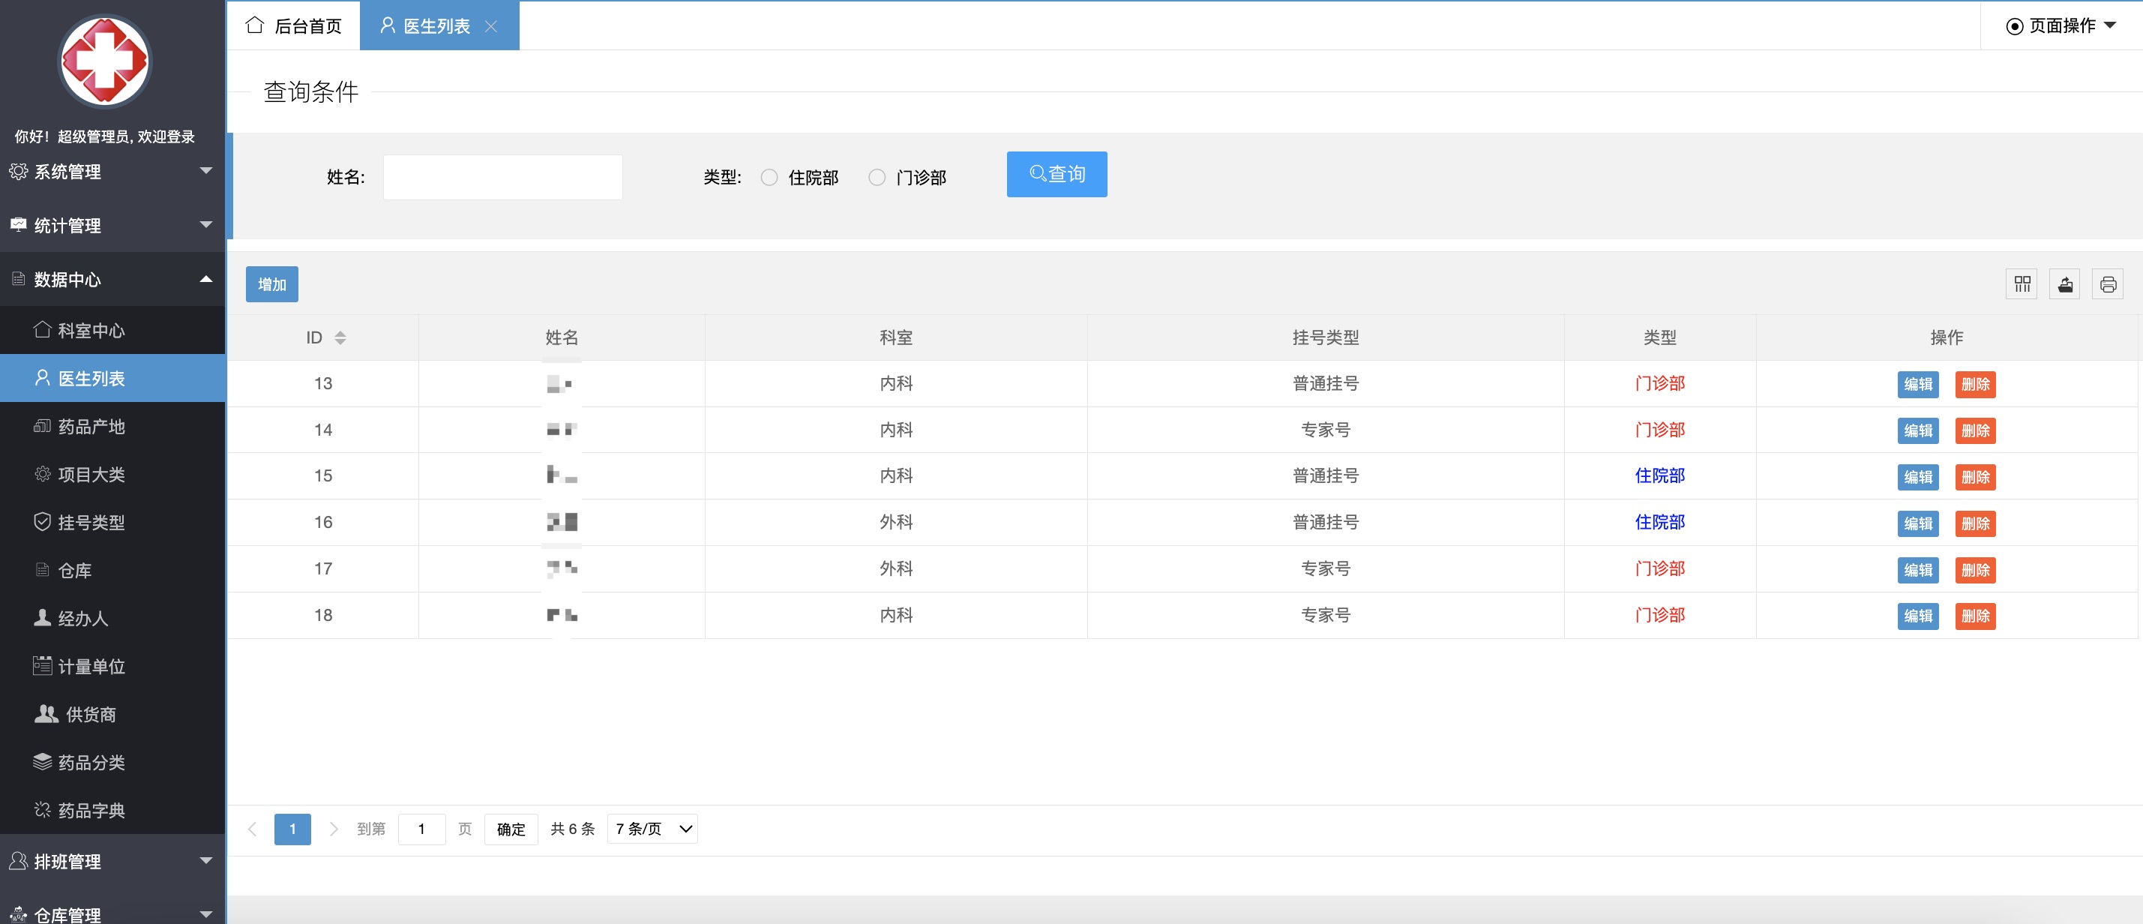
Task: Click 删除 for doctor ID 14
Action: pos(1975,431)
